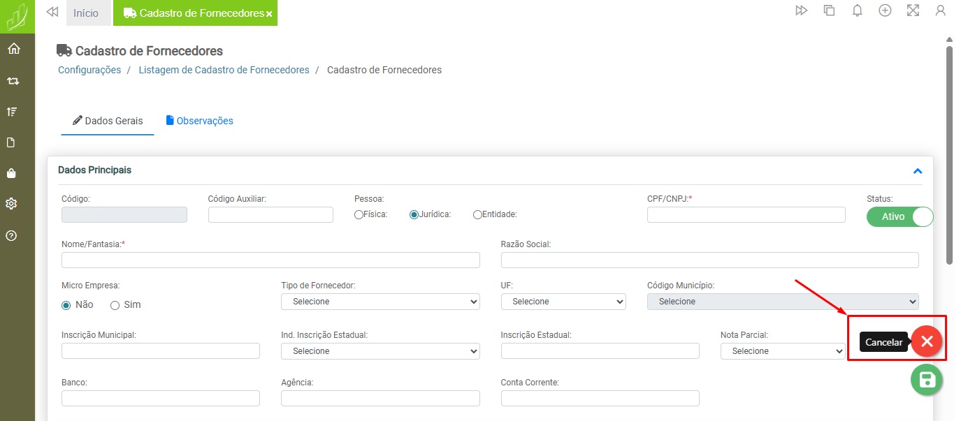This screenshot has width=954, height=421.
Task: Select the Física radio button
Action: (x=359, y=215)
